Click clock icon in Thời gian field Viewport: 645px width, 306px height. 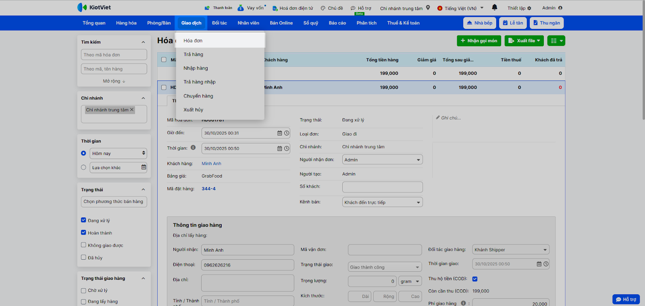(x=287, y=149)
